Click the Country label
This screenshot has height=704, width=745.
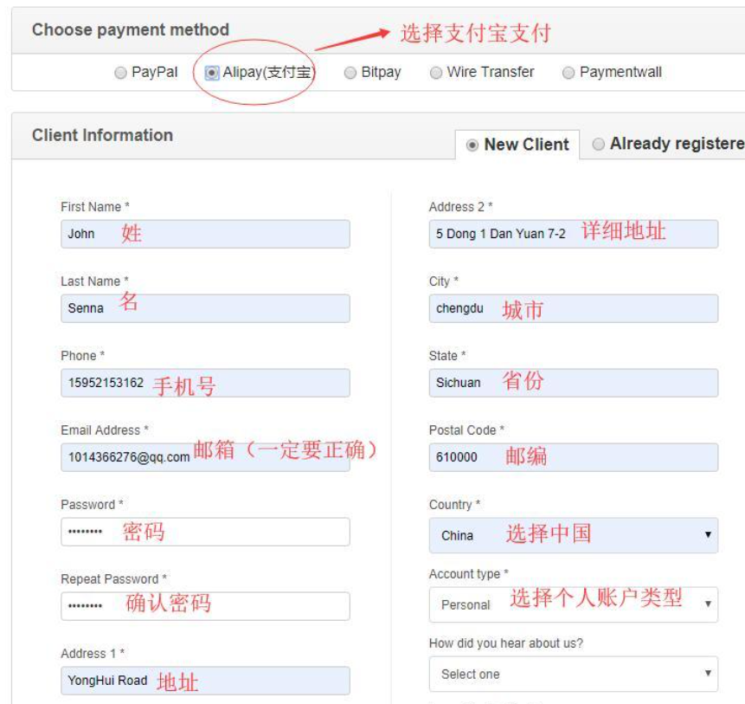[x=454, y=505]
